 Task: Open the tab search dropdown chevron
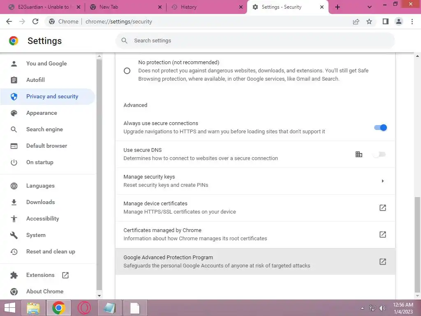370,7
